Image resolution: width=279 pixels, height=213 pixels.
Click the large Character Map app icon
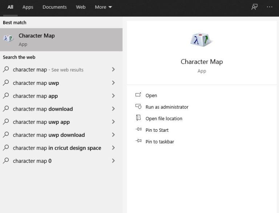point(201,39)
